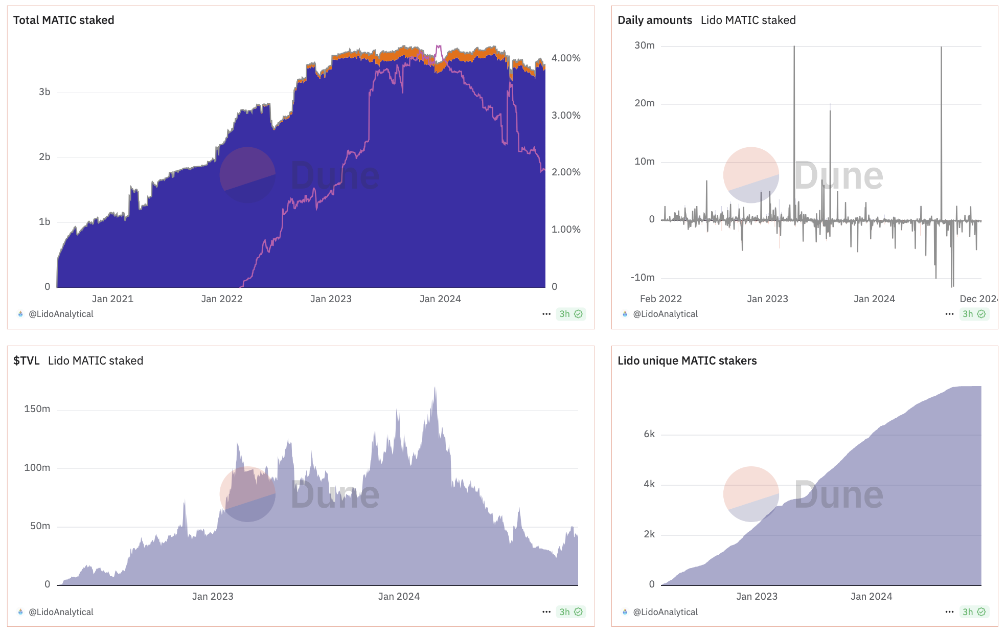
Task: Open the three-dot menu on unique stakers chart
Action: [x=949, y=612]
